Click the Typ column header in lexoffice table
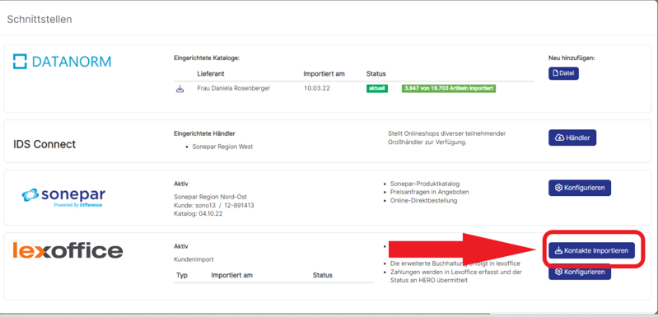Screen dimensions: 658x317 tap(182, 275)
